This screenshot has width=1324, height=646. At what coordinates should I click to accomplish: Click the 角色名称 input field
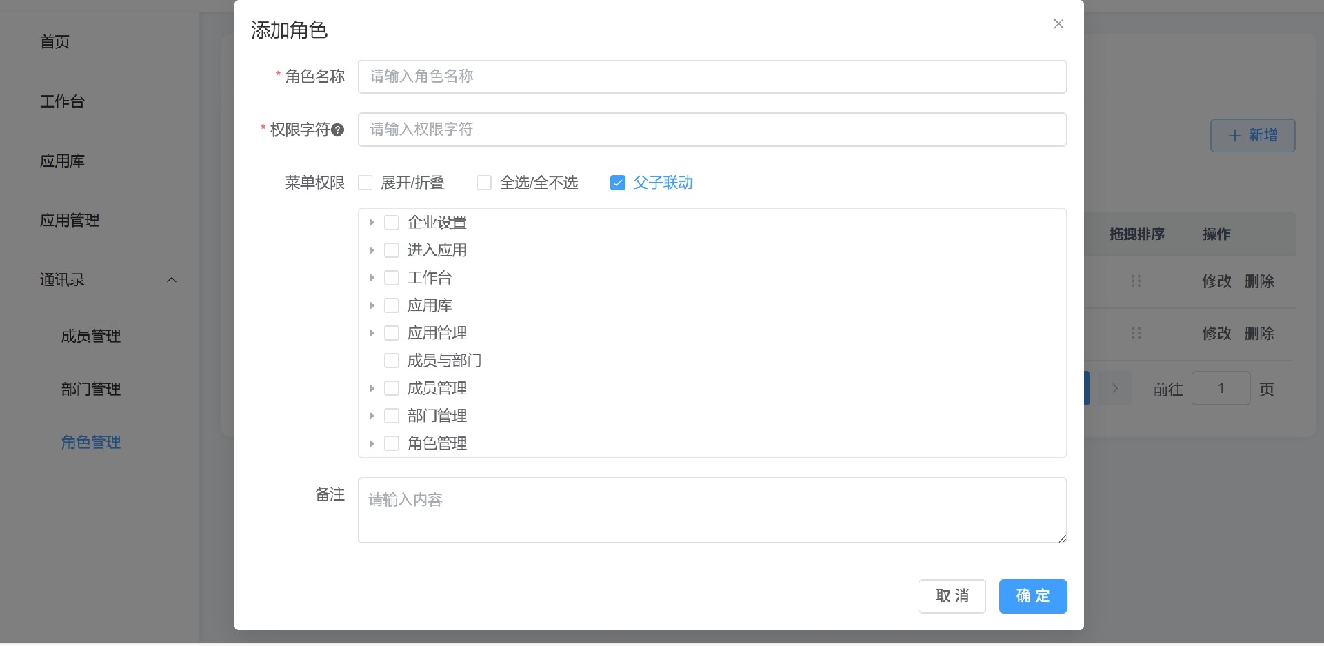click(x=712, y=76)
